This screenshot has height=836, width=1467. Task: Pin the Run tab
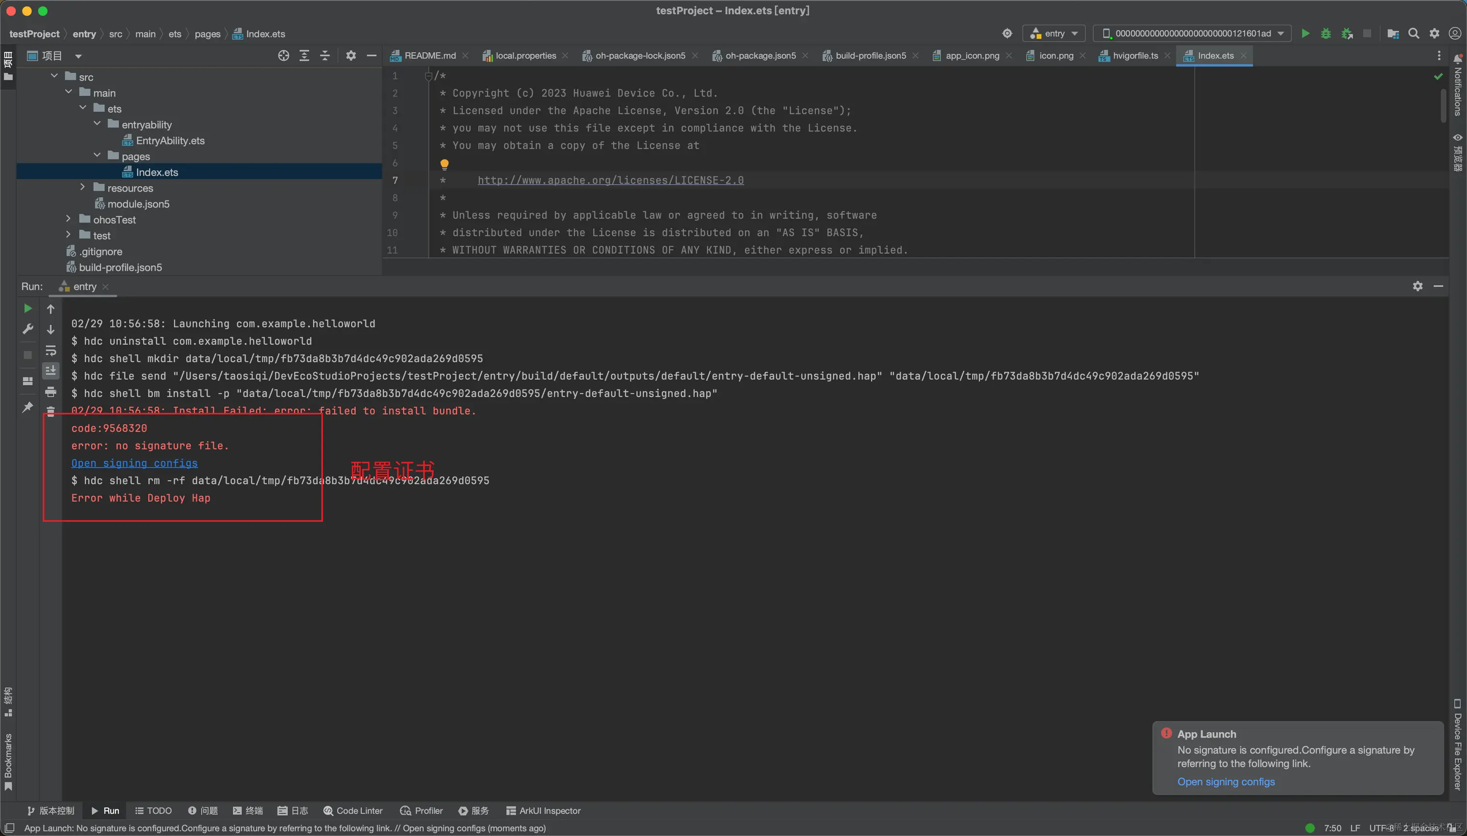tap(28, 407)
